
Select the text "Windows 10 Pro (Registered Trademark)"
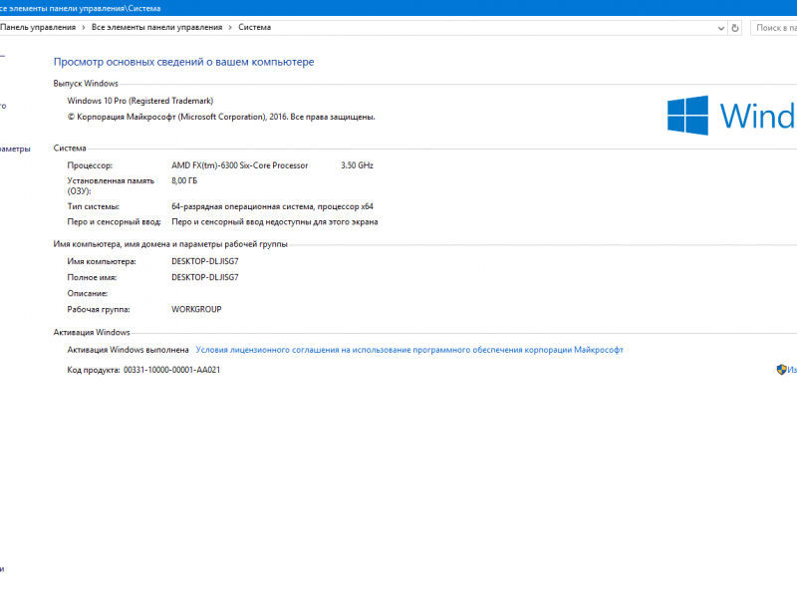click(140, 101)
